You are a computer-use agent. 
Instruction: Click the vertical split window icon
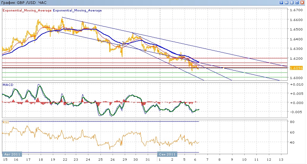[287, 3]
